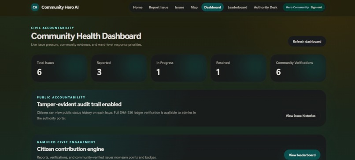Select the Community Verifications stat card
This screenshot has width=355, height=160.
tap(298, 68)
